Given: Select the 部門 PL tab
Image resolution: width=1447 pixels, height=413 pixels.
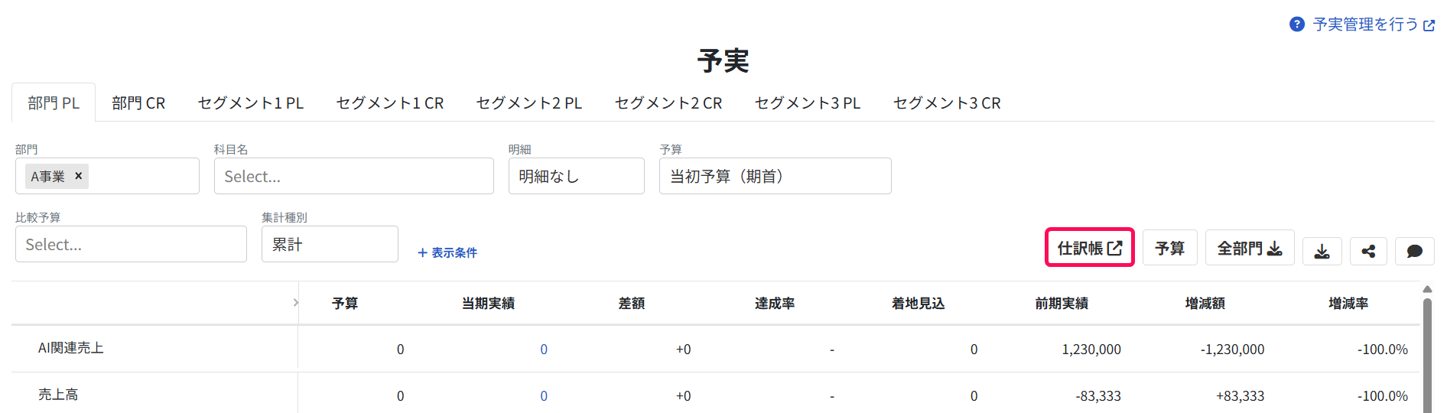Looking at the screenshot, I should [x=54, y=103].
